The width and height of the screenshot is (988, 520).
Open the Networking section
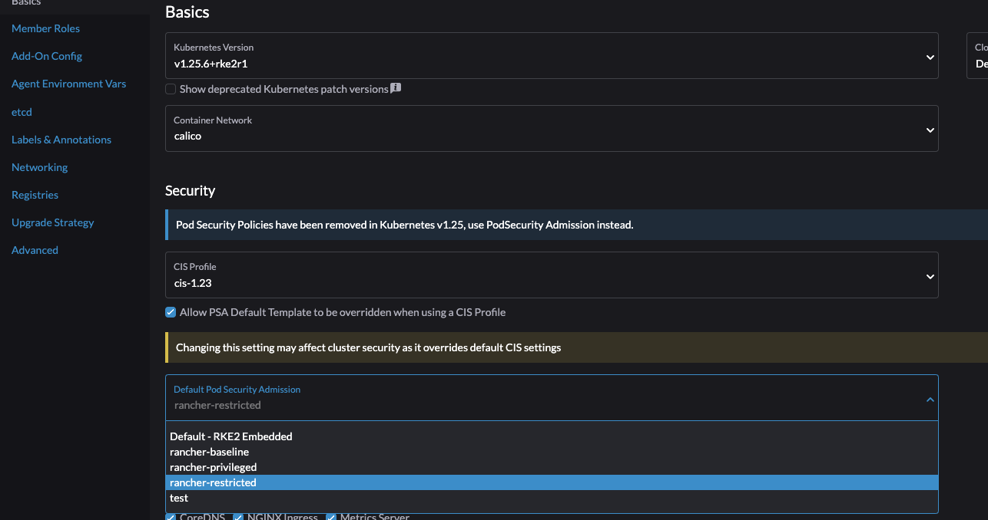coord(39,167)
